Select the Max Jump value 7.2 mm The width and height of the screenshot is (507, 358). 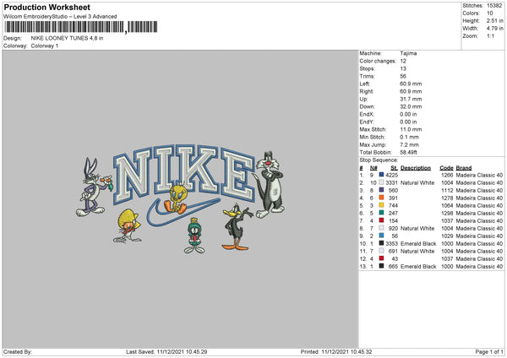[409, 144]
